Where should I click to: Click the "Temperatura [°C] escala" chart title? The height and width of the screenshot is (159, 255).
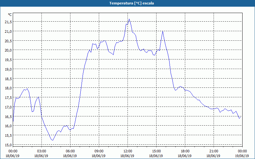point(132,3)
